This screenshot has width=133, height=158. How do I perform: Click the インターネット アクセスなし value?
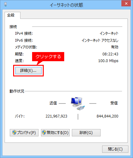(x=100, y=40)
